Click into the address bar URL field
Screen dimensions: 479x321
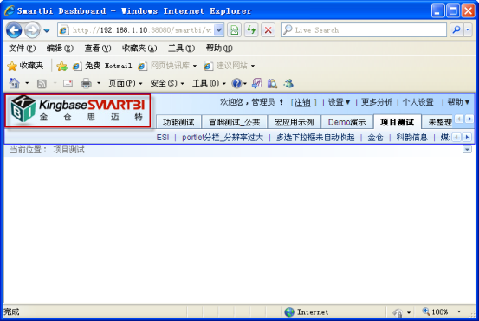[x=136, y=30]
